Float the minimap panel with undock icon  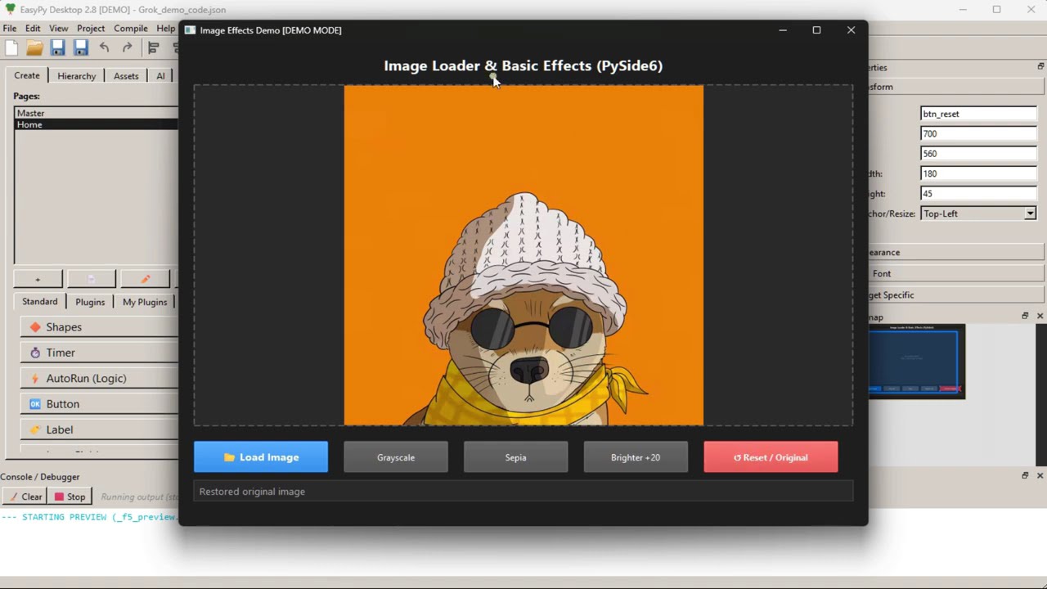pos(1025,316)
